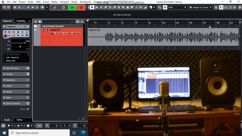Expand the Inserts section
This screenshot has height=136, width=242.
coord(16,86)
